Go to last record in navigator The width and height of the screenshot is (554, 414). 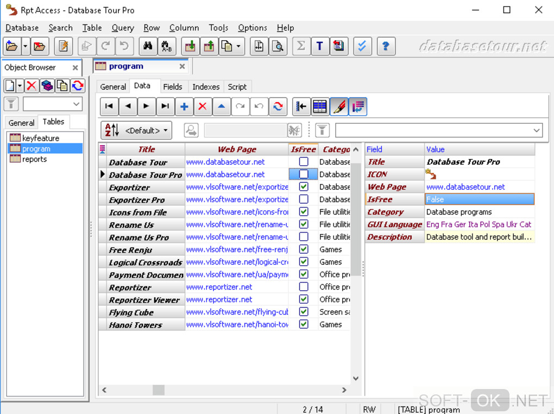tap(165, 106)
